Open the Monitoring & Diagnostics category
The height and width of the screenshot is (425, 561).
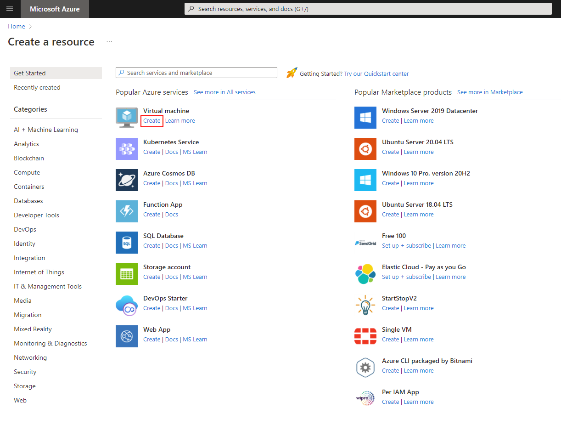50,343
